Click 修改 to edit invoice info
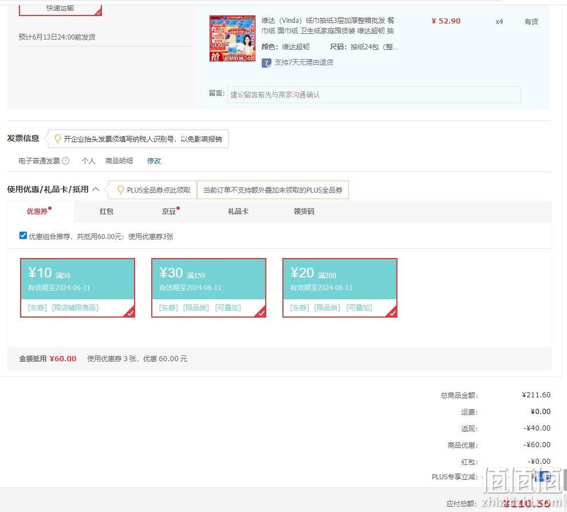Viewport: 567px width, 512px height. (154, 161)
